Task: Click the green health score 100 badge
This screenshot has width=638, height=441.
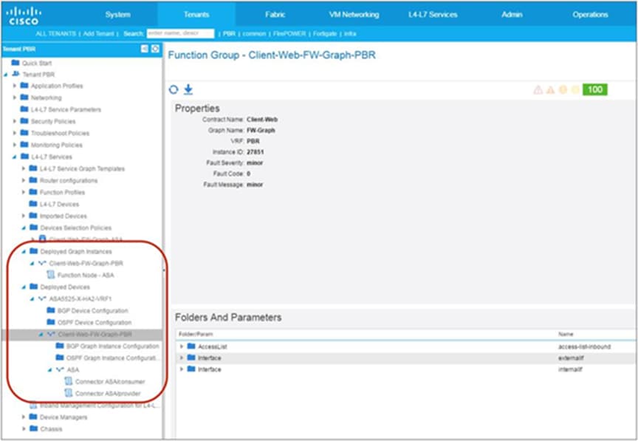Action: (595, 89)
